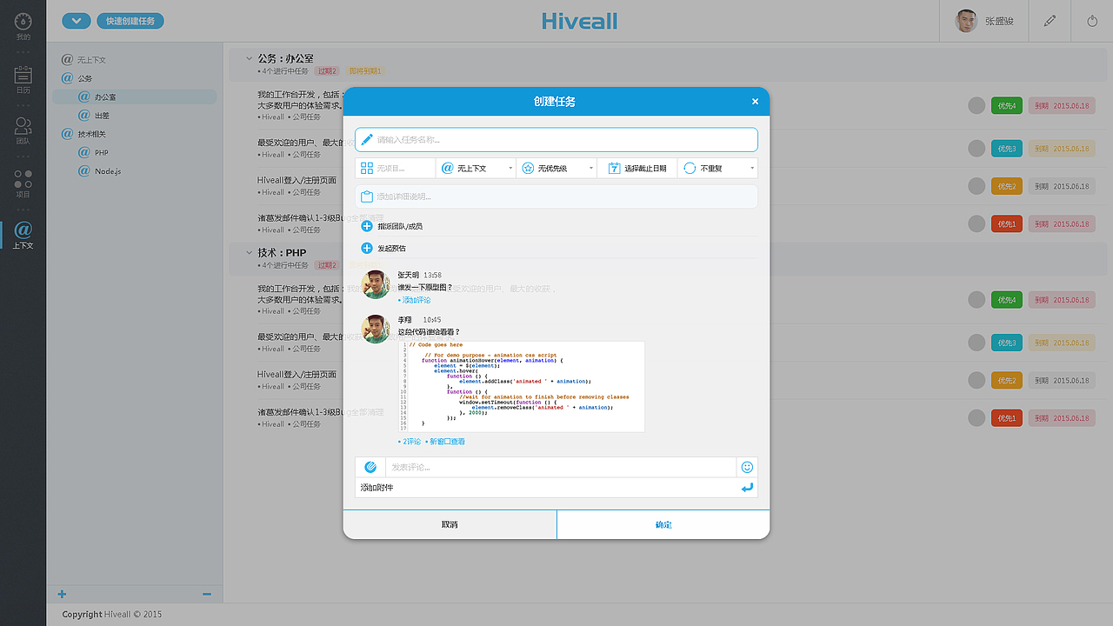This screenshot has width=1113, height=626.
Task: Toggle completion circle beside 优先4 in PHP group
Action: click(x=976, y=300)
